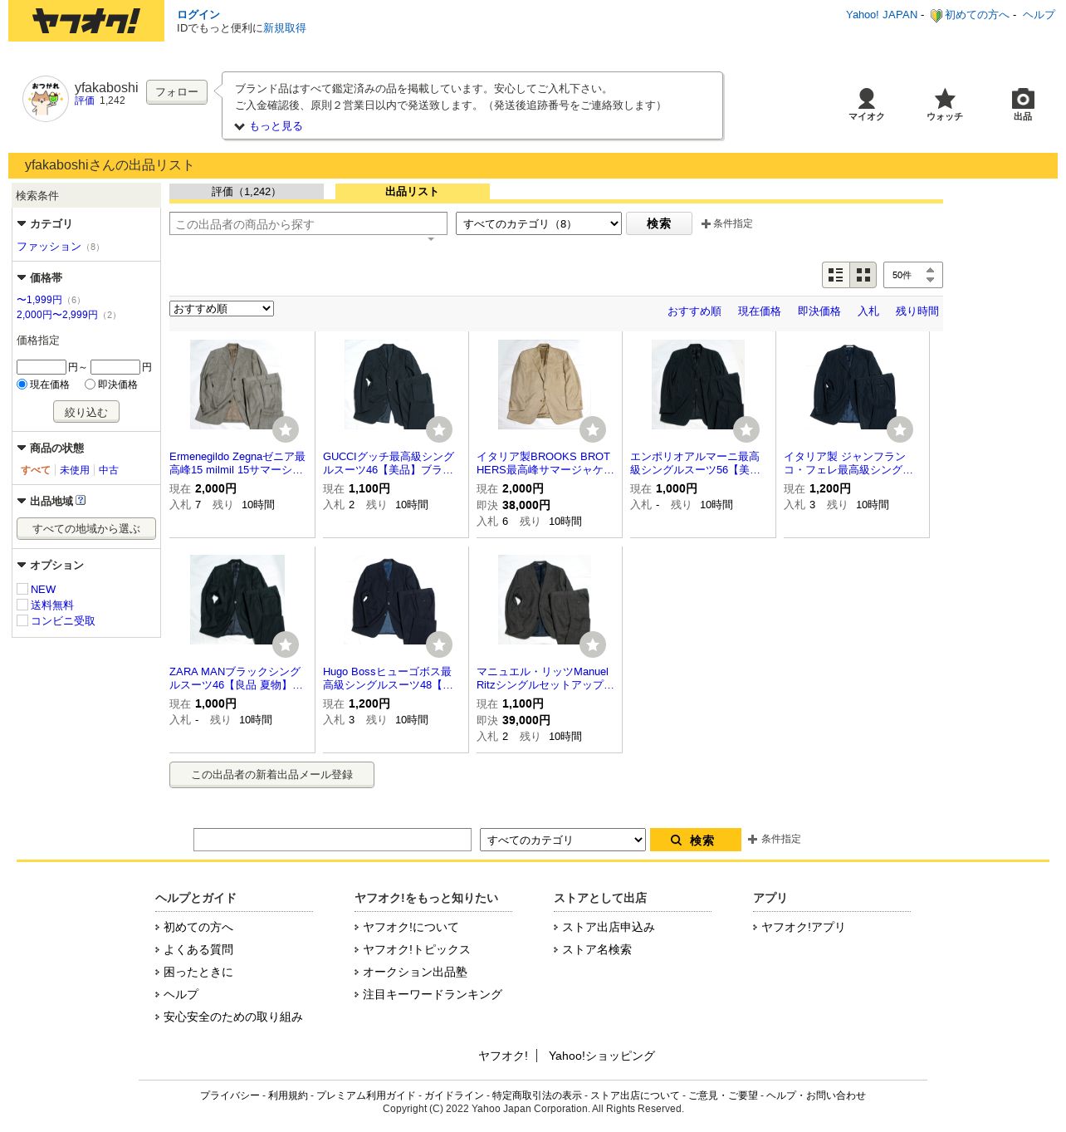Open マイオク person icon
Viewport: 1066px width, 1132px height.
[867, 99]
